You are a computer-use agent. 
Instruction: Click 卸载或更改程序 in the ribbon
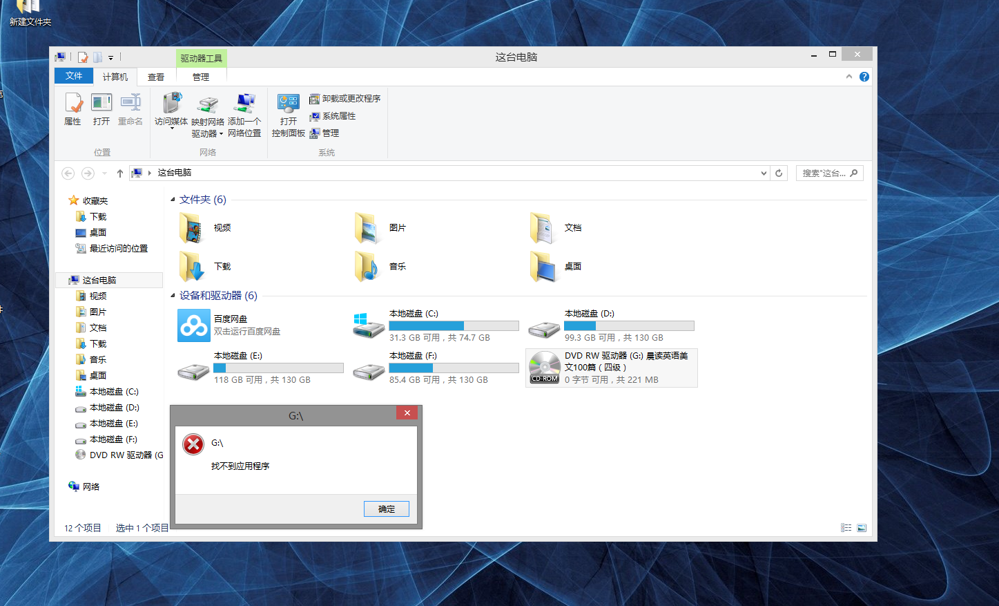(x=345, y=99)
